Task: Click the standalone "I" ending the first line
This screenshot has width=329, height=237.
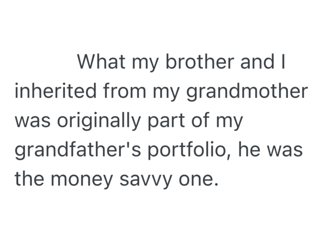Action: point(284,62)
